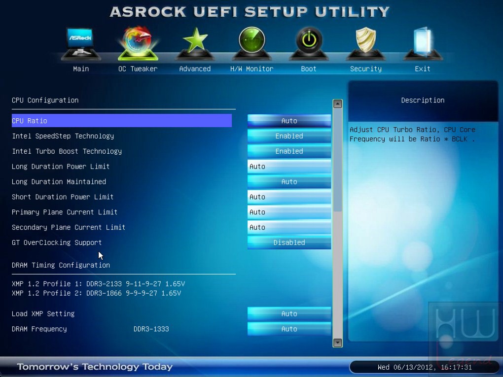Open the Security shield icon
The image size is (503, 377).
coord(366,43)
